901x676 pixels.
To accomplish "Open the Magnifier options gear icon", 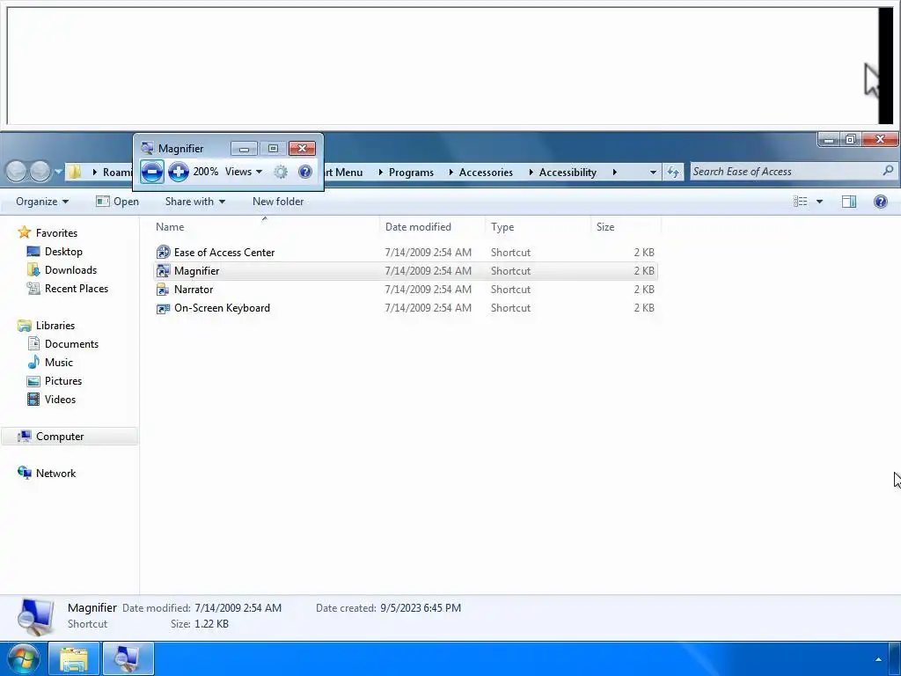I will click(x=281, y=172).
